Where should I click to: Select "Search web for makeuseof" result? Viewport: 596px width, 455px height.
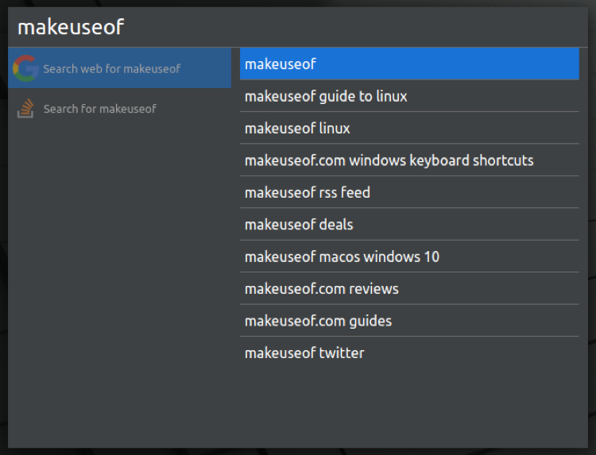click(111, 69)
